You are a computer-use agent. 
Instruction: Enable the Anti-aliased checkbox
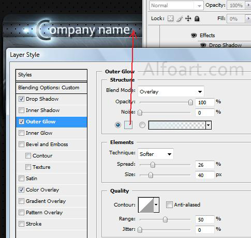[169, 205]
